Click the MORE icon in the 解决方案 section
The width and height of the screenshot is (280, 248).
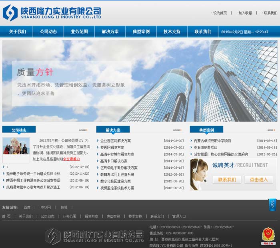[x=177, y=130]
